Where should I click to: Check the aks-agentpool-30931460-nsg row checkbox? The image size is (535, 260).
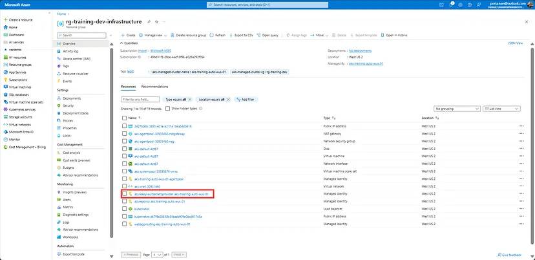pyautogui.click(x=124, y=142)
